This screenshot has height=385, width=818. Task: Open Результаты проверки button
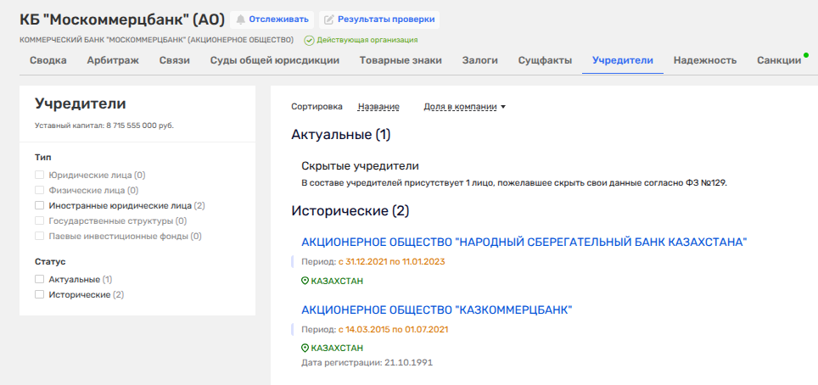coord(379,20)
